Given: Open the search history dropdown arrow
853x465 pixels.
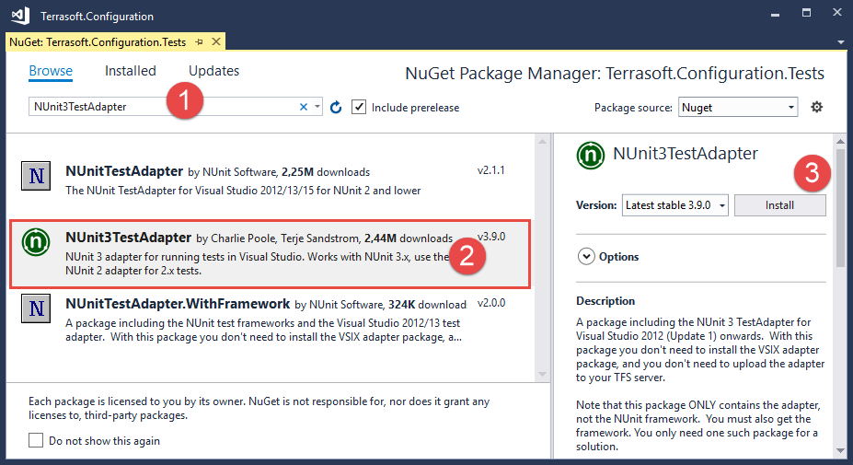Looking at the screenshot, I should click(x=317, y=108).
